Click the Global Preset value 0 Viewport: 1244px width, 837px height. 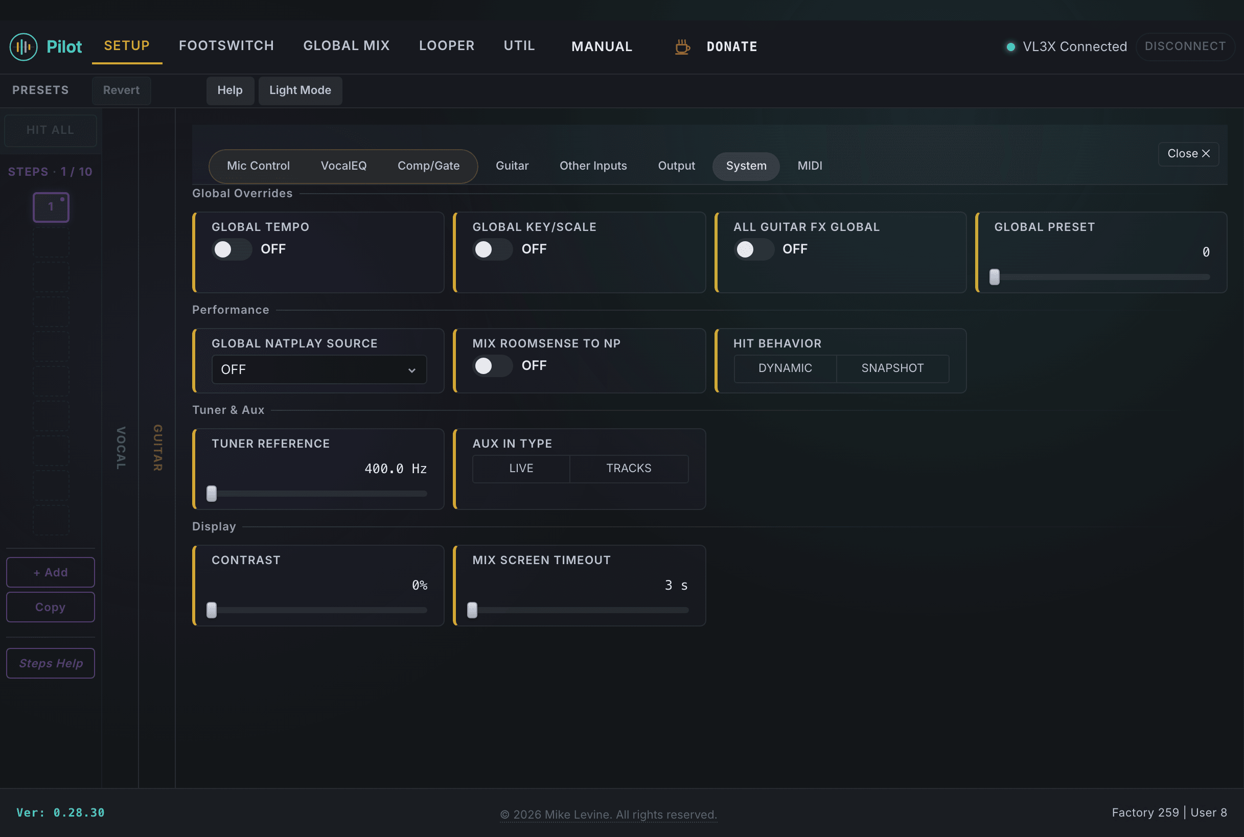[x=1206, y=252]
